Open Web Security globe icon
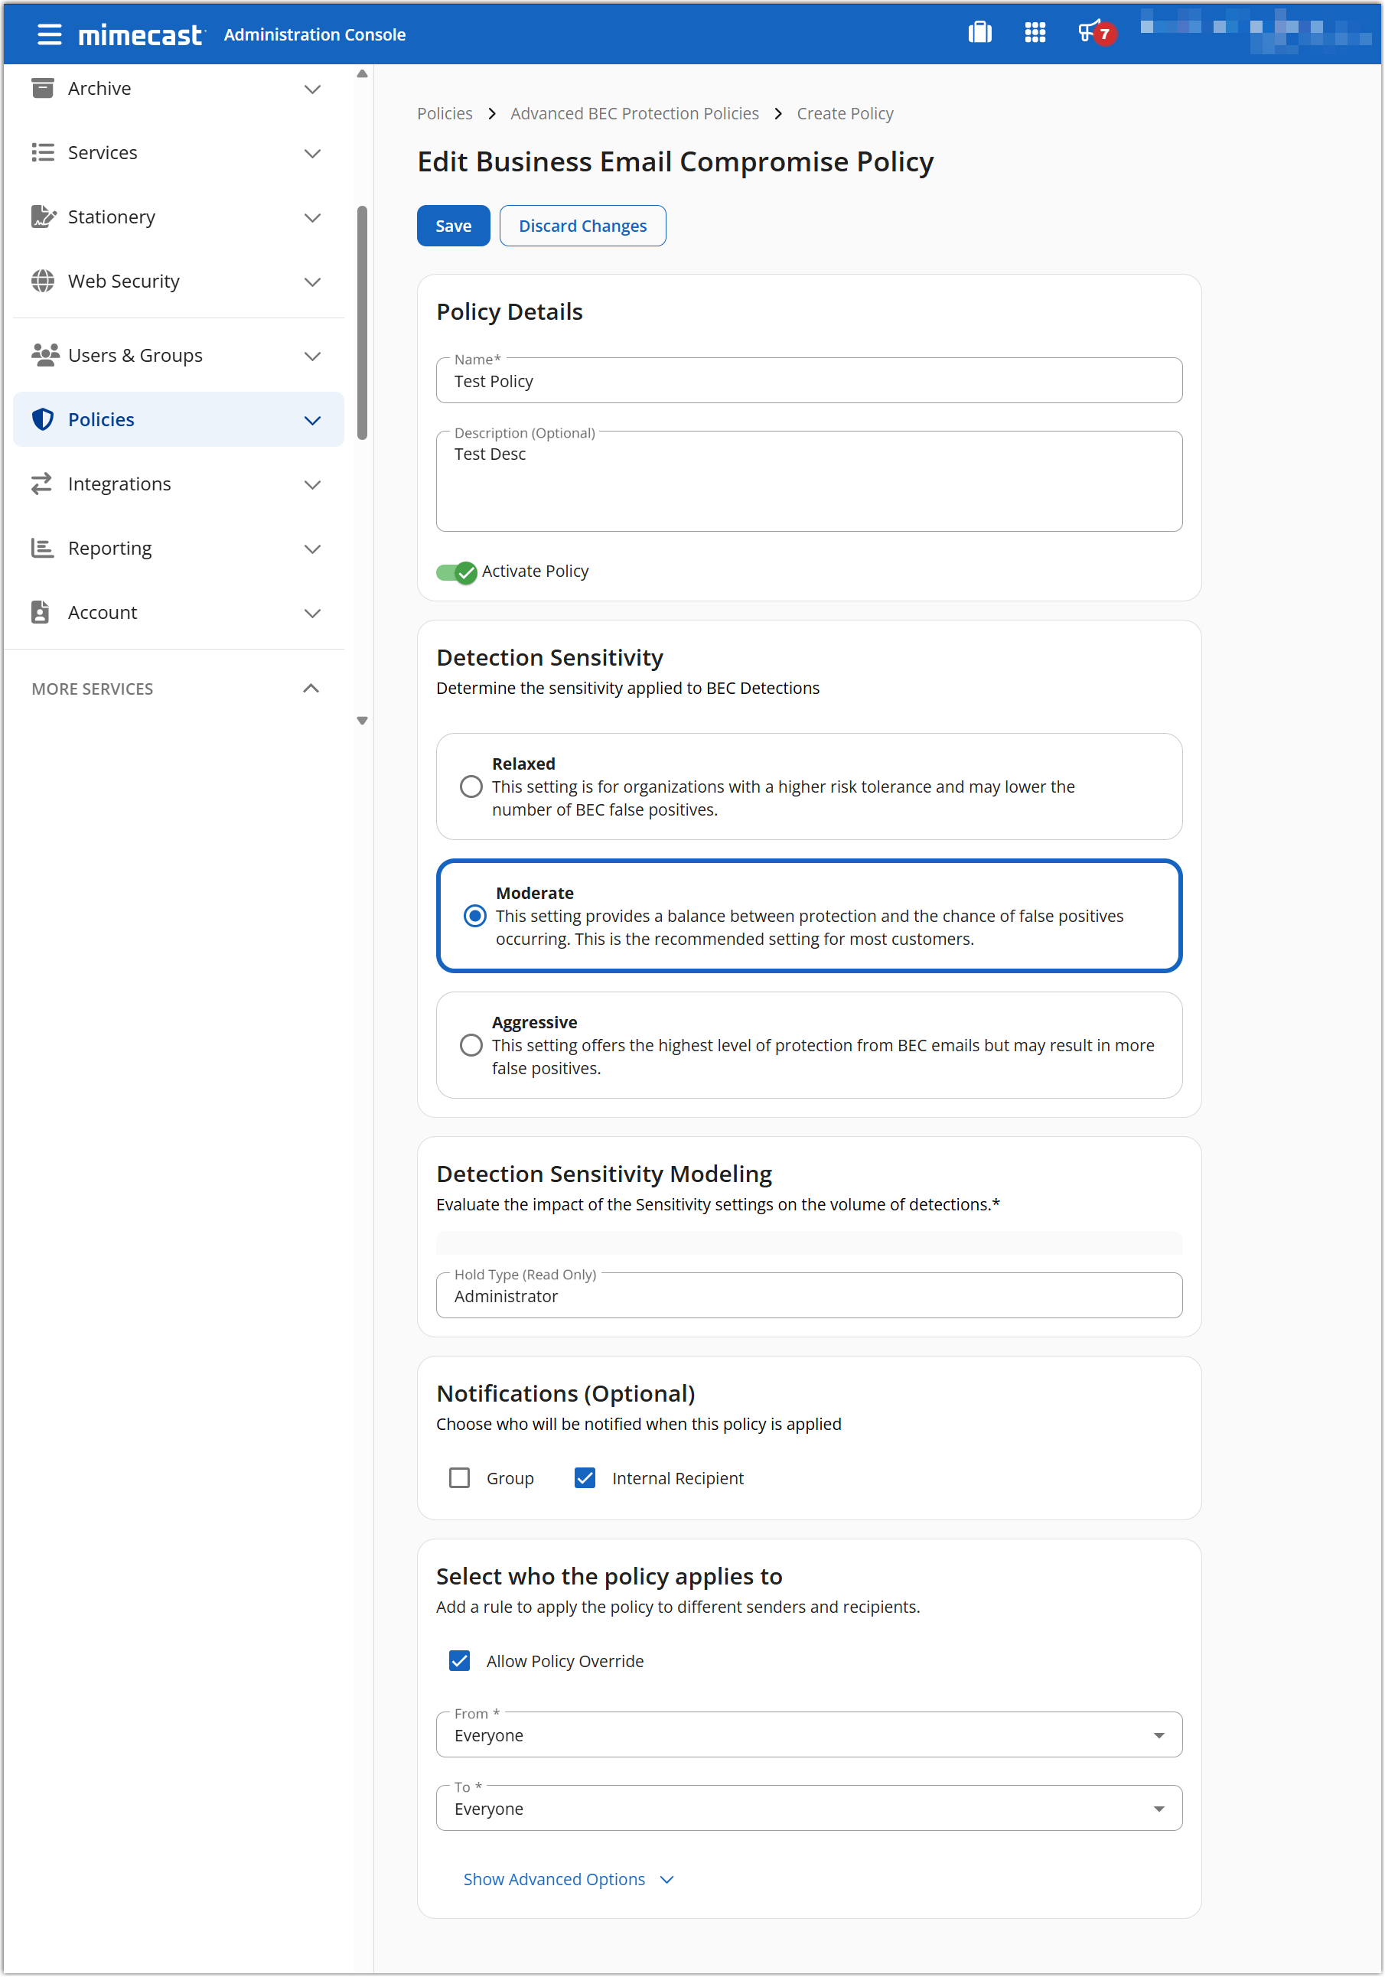The image size is (1385, 1977). tap(42, 281)
